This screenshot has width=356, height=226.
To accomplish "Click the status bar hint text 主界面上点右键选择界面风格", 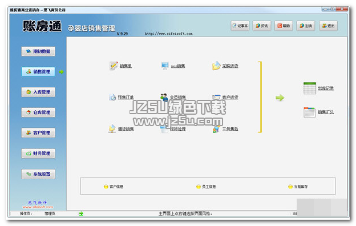I will tap(185, 213).
